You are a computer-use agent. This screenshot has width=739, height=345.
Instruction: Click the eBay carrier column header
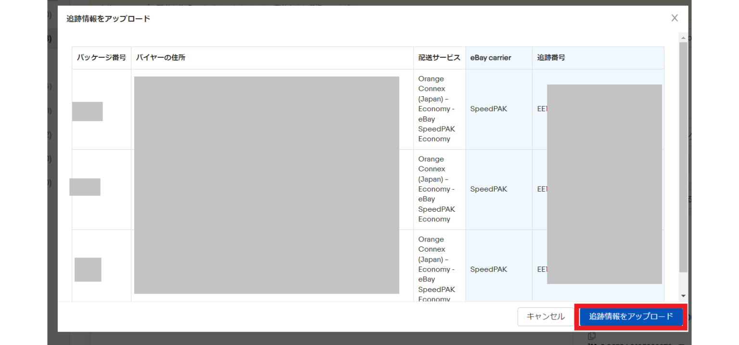click(x=491, y=58)
